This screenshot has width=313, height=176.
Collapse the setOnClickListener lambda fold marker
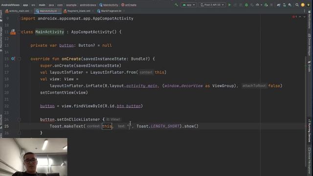click(19, 119)
